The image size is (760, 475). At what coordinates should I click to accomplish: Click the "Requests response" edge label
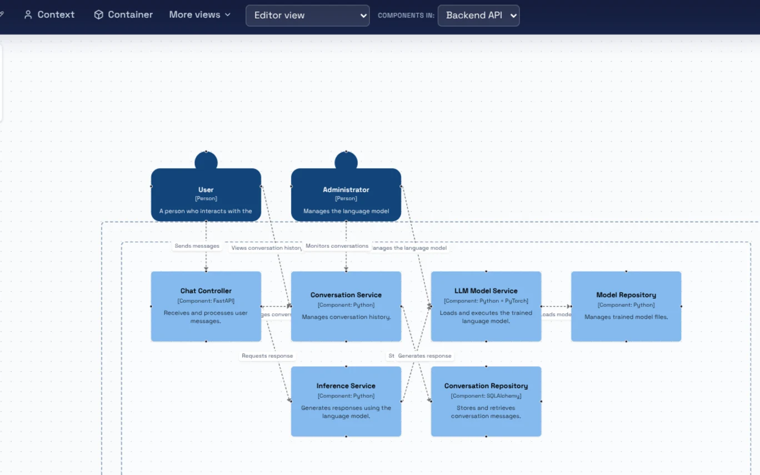(267, 356)
